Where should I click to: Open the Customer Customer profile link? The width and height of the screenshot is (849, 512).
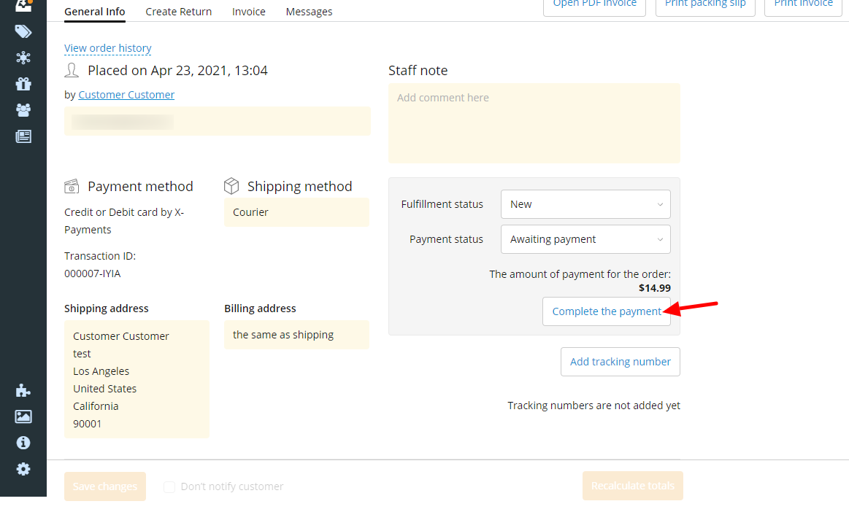coord(126,95)
